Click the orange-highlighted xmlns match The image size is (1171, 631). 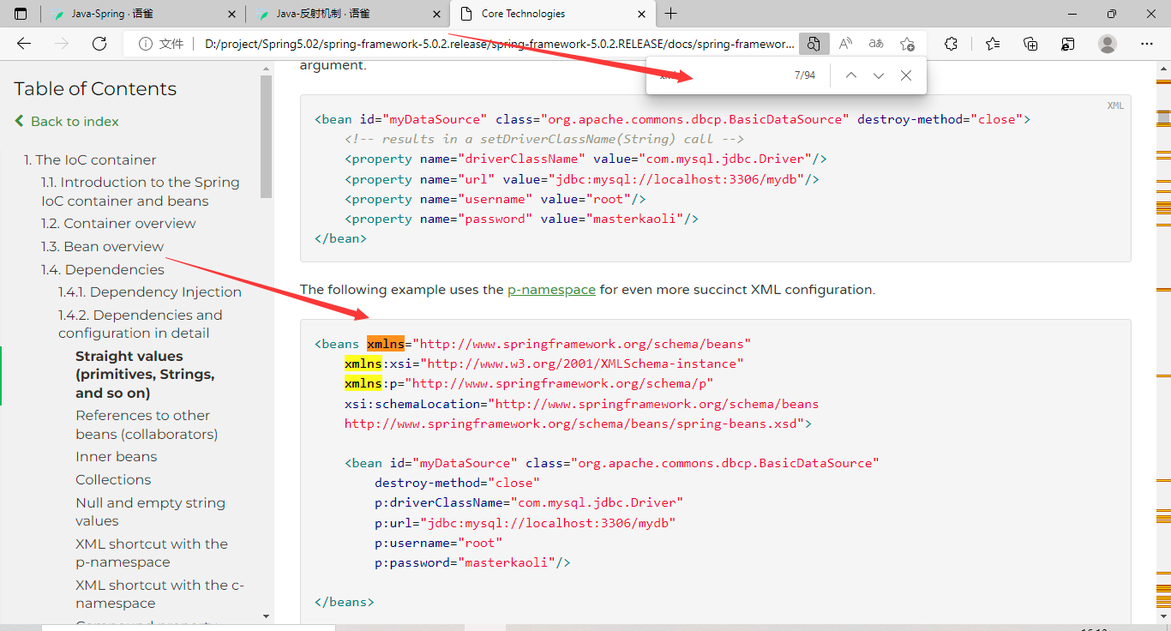click(385, 344)
